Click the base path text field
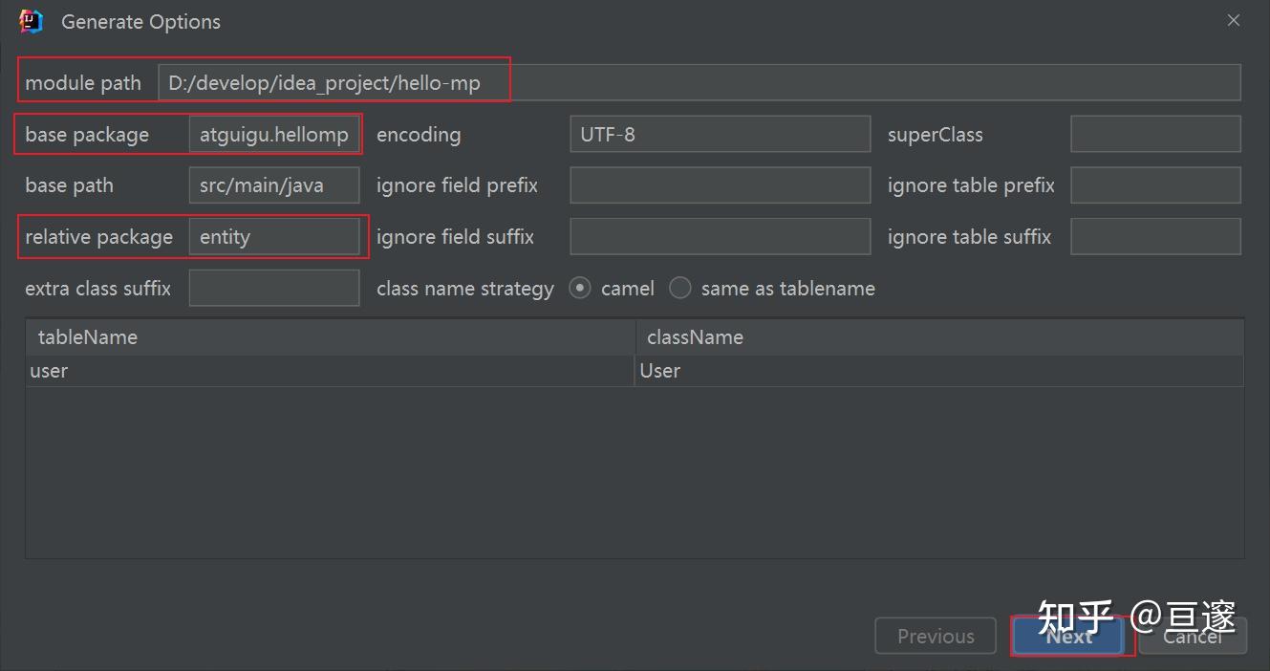This screenshot has width=1270, height=671. (x=274, y=185)
